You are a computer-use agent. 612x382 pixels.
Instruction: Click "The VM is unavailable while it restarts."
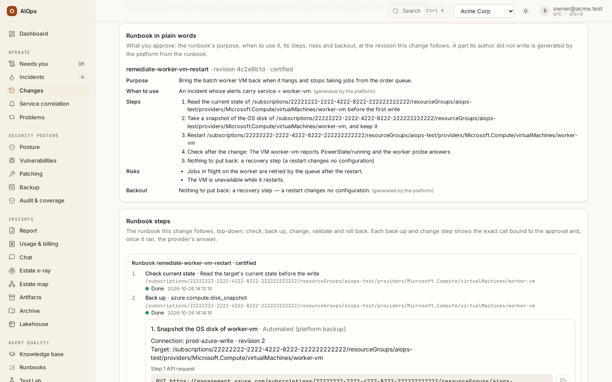(x=236, y=180)
